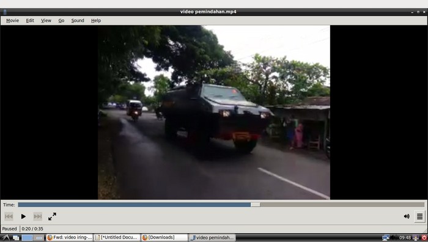Open the LXDE start menu icon

pyautogui.click(x=6, y=238)
